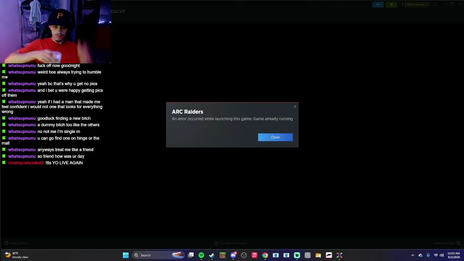Click the webcam overlay thumbnail
The image size is (464, 261).
(x=55, y=32)
